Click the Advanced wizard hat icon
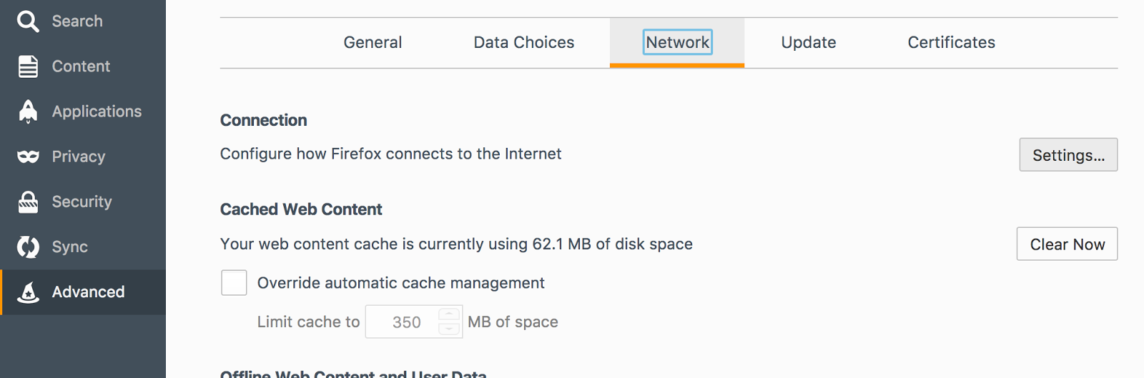 pos(28,292)
